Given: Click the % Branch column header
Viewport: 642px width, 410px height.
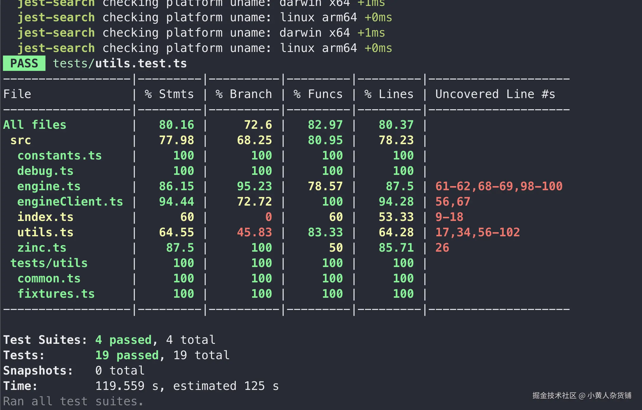Looking at the screenshot, I should click(x=244, y=94).
